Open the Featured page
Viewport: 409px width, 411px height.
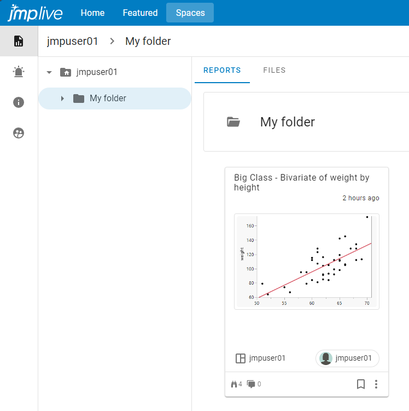point(140,13)
